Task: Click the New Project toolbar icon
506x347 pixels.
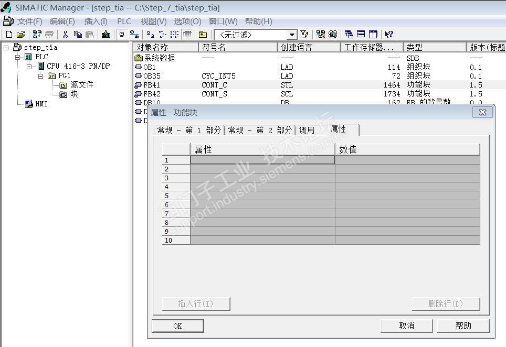Action: (x=9, y=35)
